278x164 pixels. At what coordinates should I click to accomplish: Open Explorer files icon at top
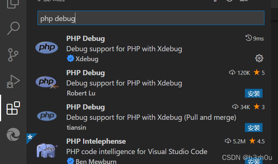(x=14, y=4)
